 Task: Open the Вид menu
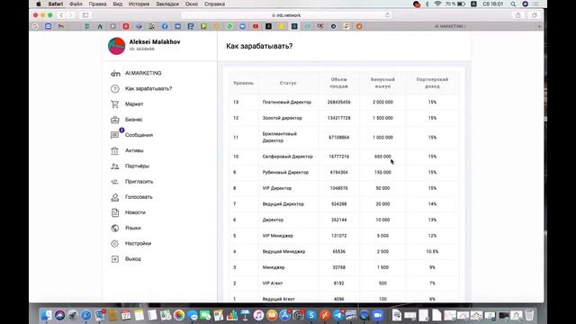point(118,4)
